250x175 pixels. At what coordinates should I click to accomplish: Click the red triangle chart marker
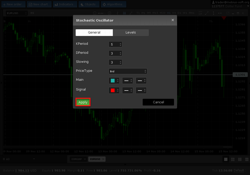(x=224, y=18)
